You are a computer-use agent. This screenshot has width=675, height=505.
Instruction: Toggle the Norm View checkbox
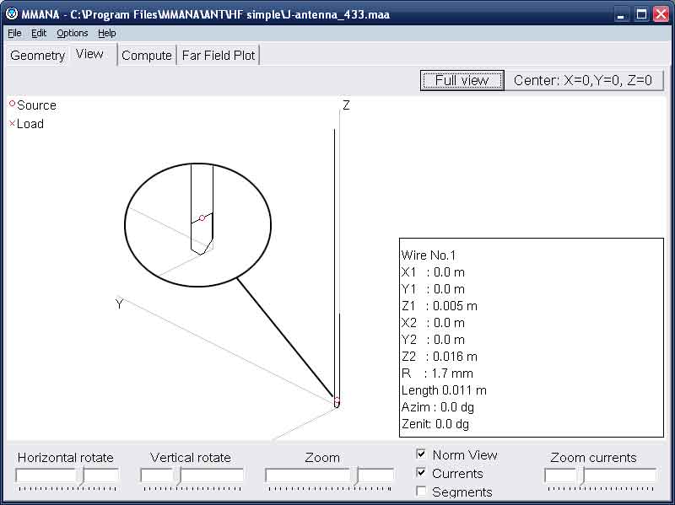(x=421, y=454)
